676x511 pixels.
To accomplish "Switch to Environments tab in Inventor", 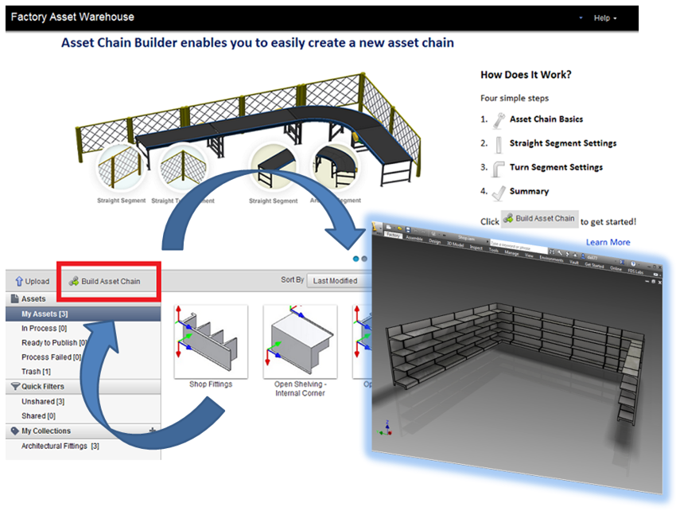I will pos(551,259).
